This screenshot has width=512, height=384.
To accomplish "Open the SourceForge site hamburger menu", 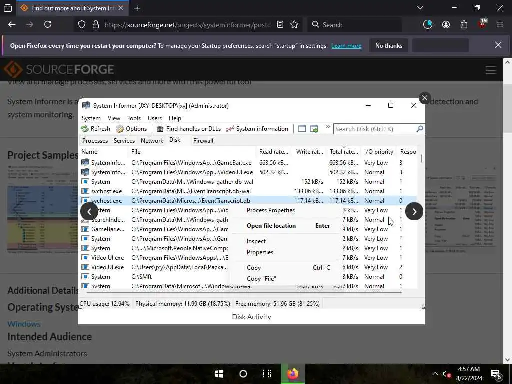I will coord(491,70).
